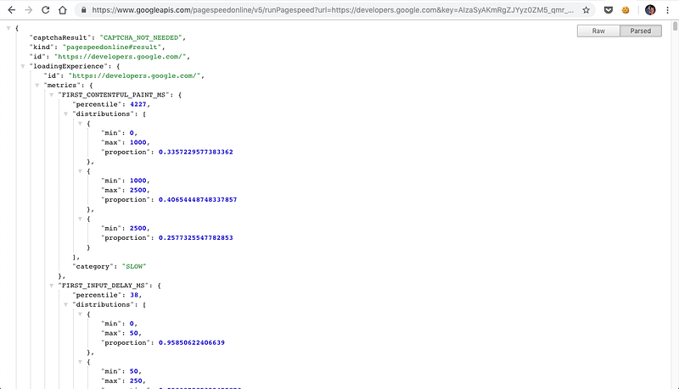Open the browser home page
The width and height of the screenshot is (679, 389).
[63, 10]
